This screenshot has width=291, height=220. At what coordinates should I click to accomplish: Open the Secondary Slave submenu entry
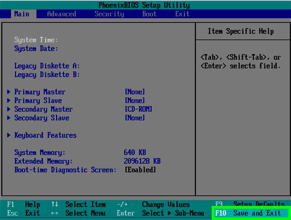pos(42,118)
